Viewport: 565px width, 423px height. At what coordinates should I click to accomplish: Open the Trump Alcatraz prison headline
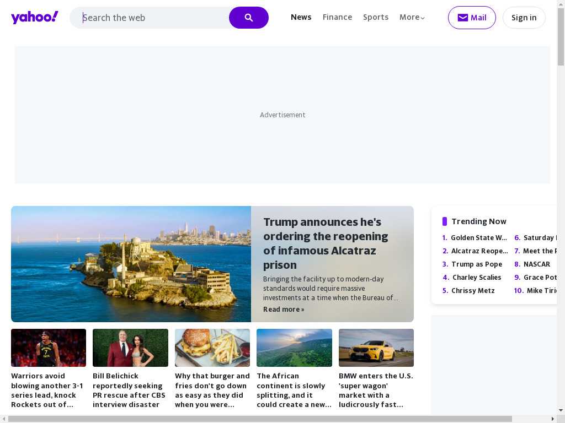(x=326, y=243)
